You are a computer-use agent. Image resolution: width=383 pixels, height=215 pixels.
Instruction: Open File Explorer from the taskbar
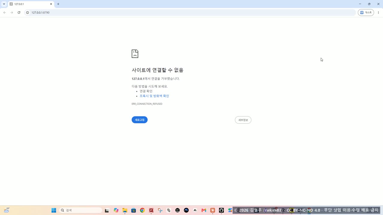click(x=125, y=210)
